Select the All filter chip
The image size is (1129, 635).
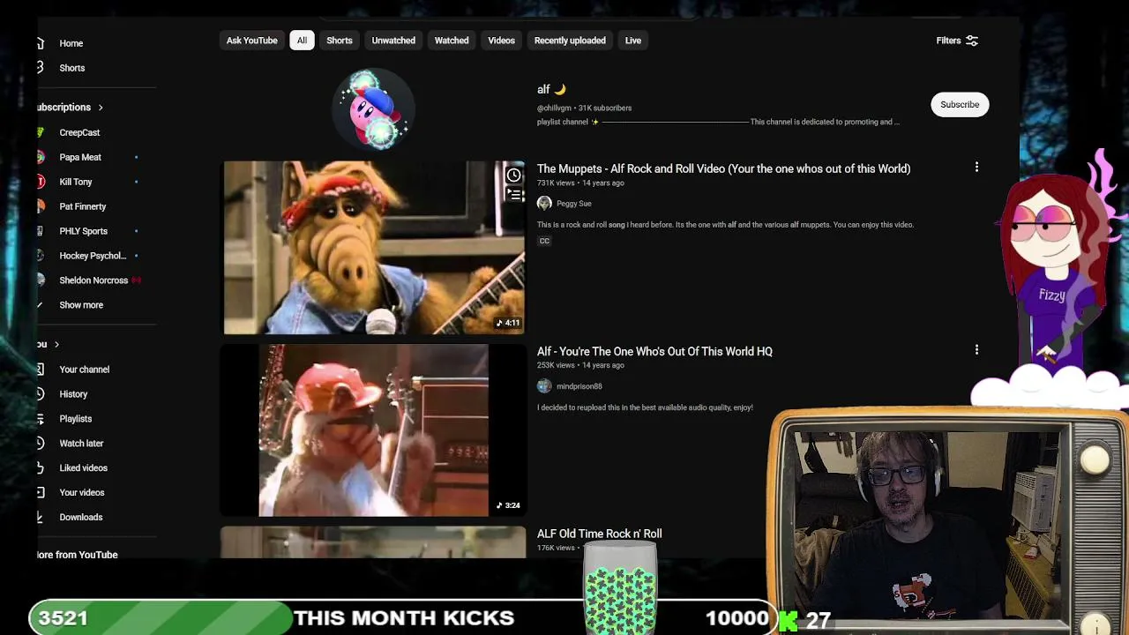click(302, 41)
